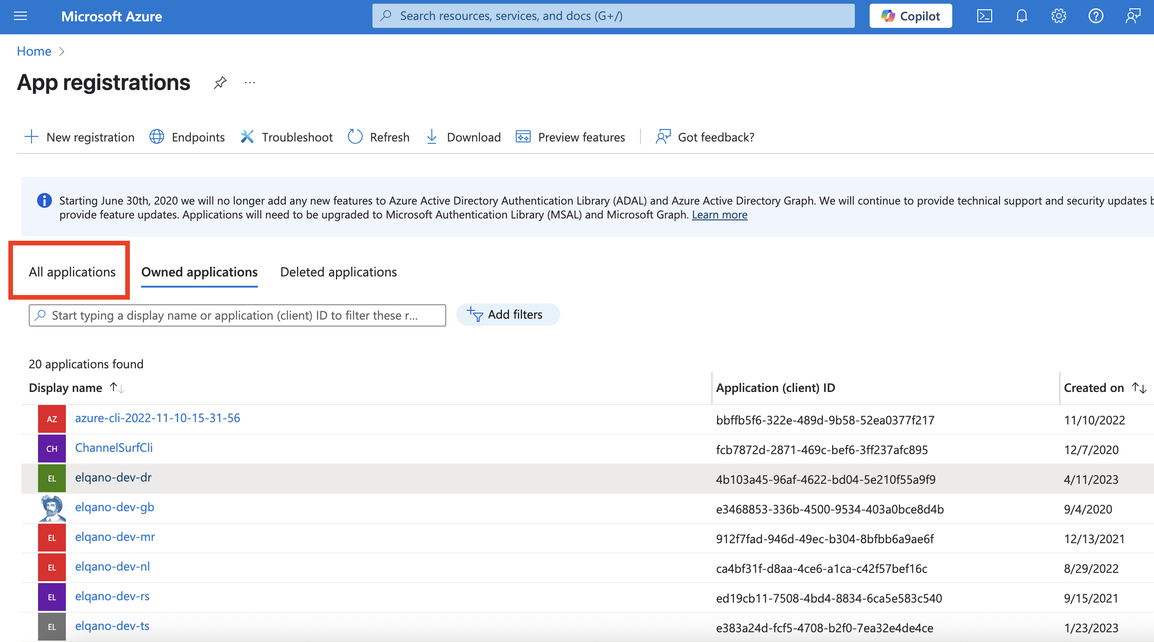Select the Owned applications tab
1154x642 pixels.
point(199,272)
